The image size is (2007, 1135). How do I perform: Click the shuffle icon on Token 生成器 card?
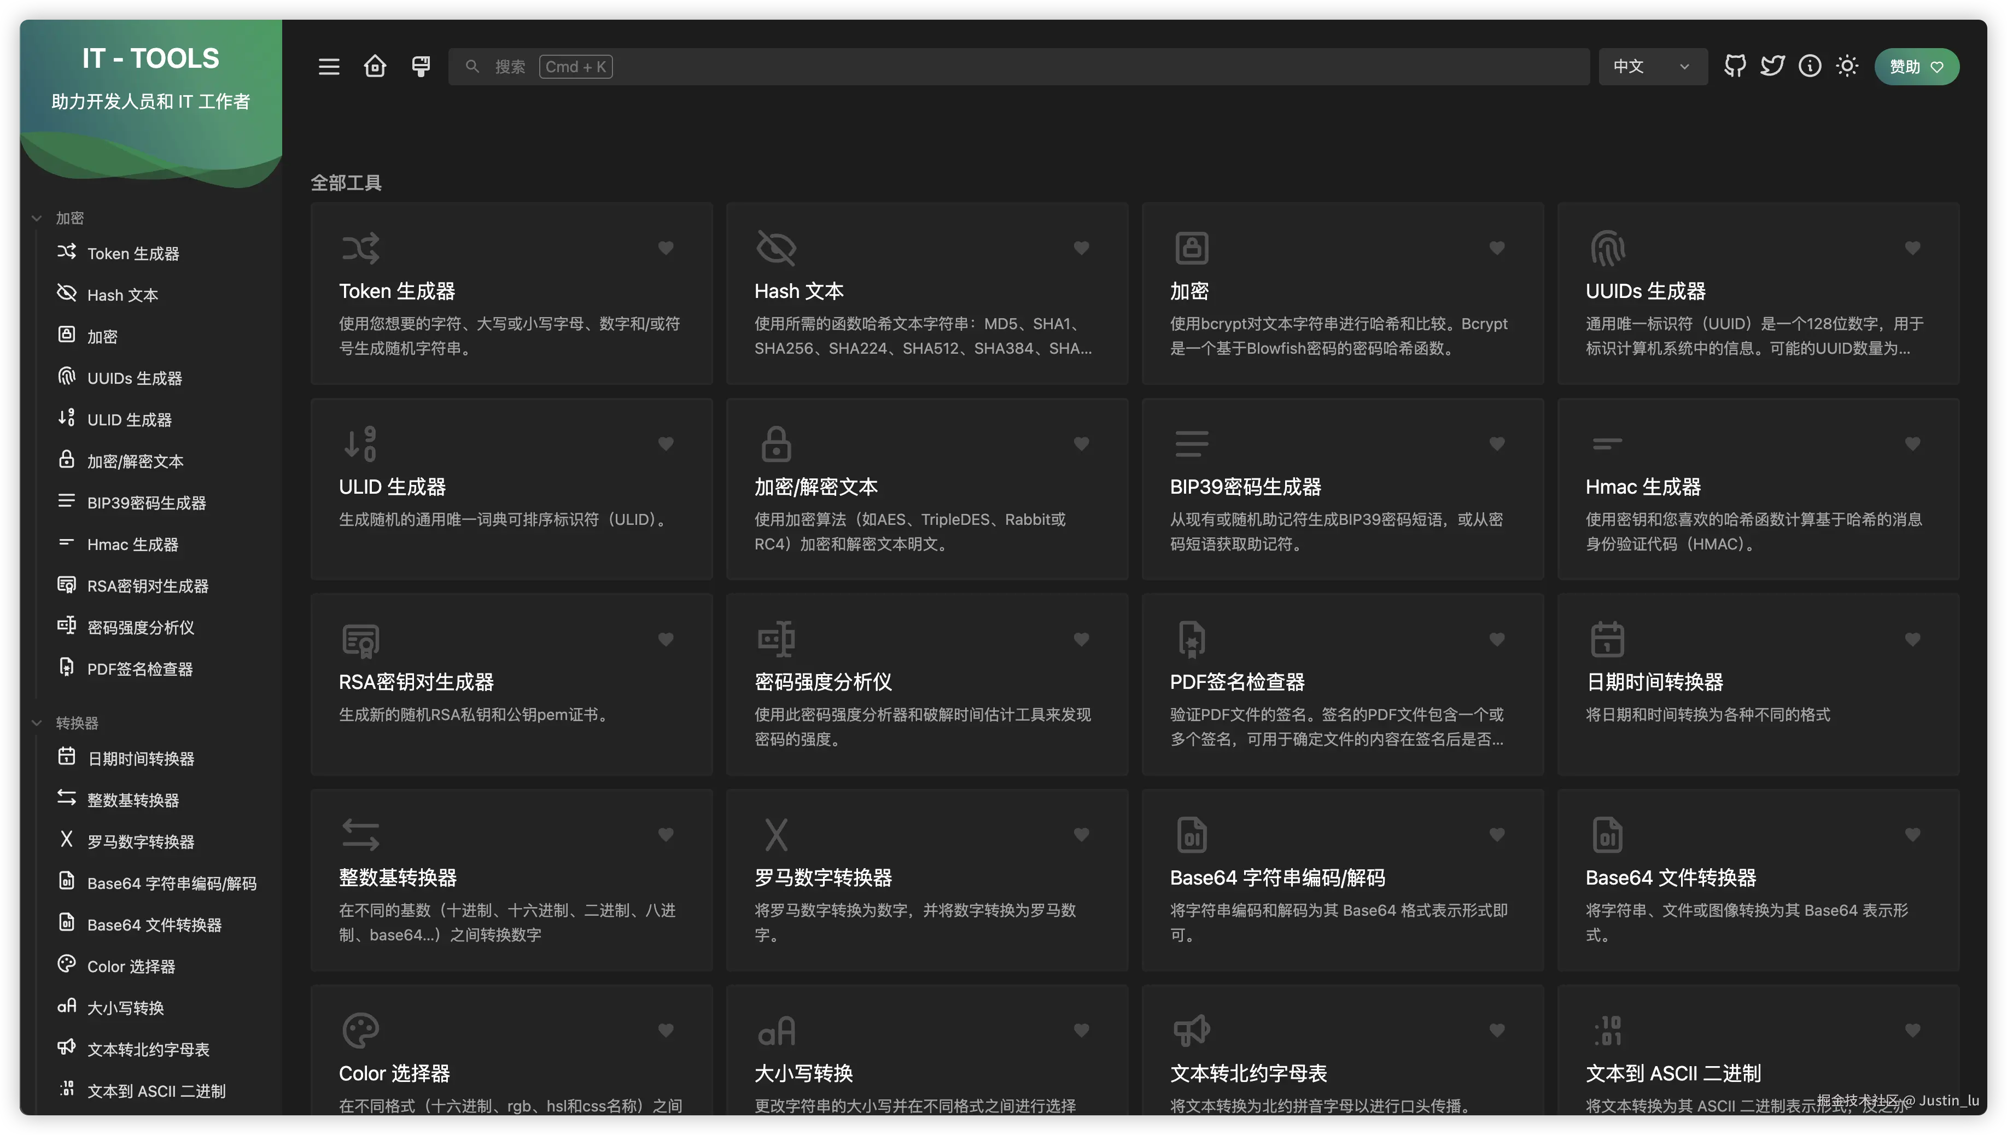pyautogui.click(x=360, y=248)
